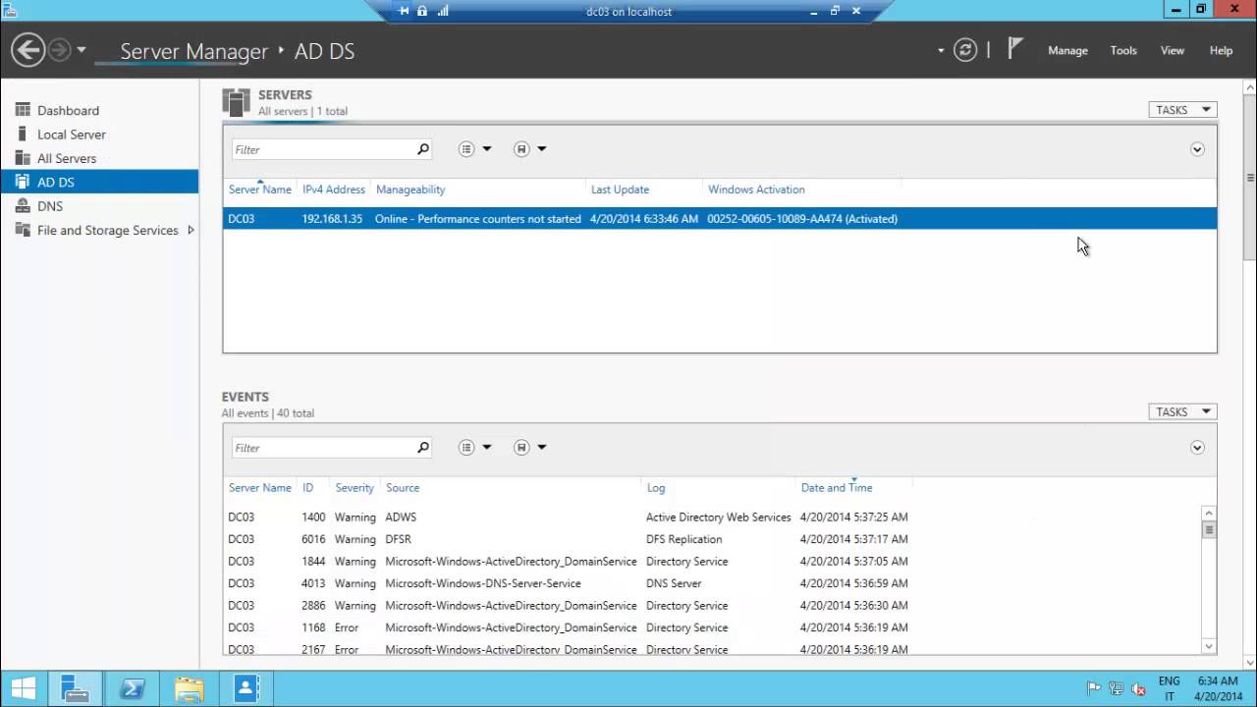Screen dimensions: 1257x707
Task: Click events list scroll down arrow
Action: [x=1209, y=646]
